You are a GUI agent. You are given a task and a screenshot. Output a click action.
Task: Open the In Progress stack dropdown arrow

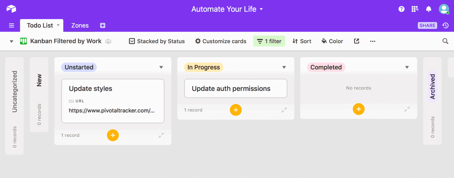[x=284, y=67]
